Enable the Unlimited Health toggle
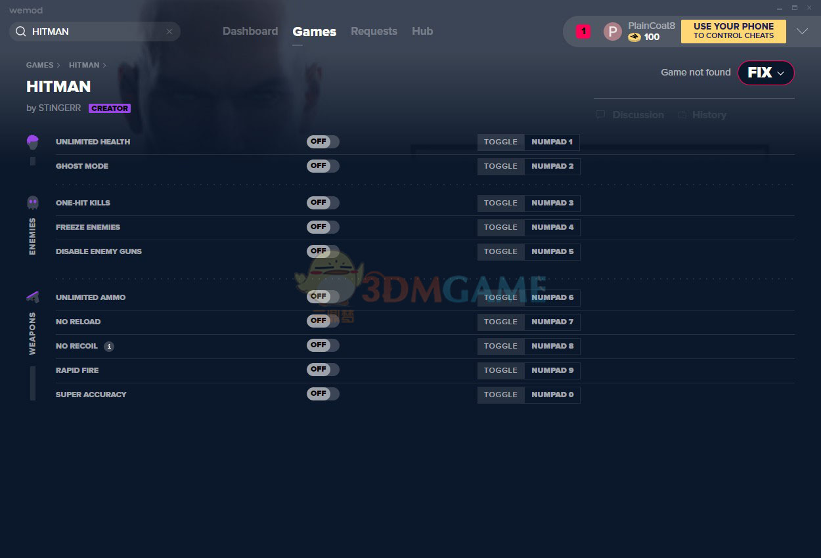The width and height of the screenshot is (821, 558). [322, 142]
